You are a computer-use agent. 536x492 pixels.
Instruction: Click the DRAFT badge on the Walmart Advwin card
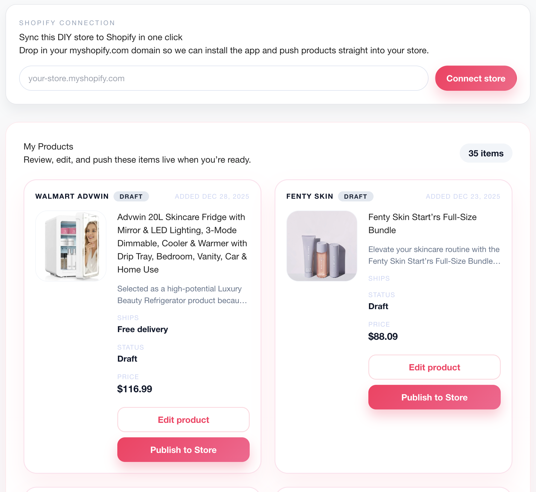click(x=131, y=196)
